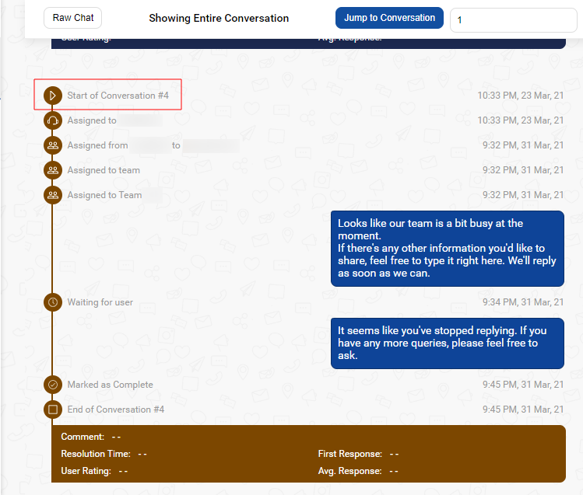Select the Waiting for user label
The image size is (583, 495).
point(100,302)
